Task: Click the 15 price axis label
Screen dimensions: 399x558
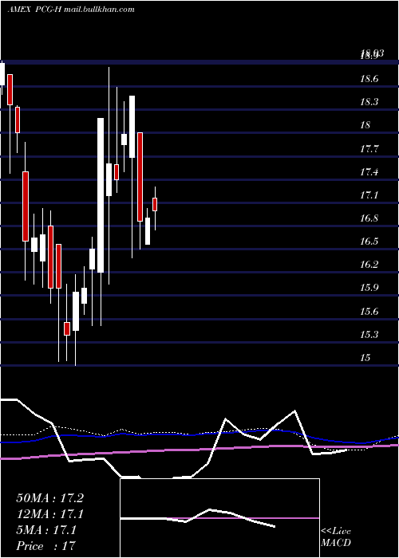Action: 365,358
